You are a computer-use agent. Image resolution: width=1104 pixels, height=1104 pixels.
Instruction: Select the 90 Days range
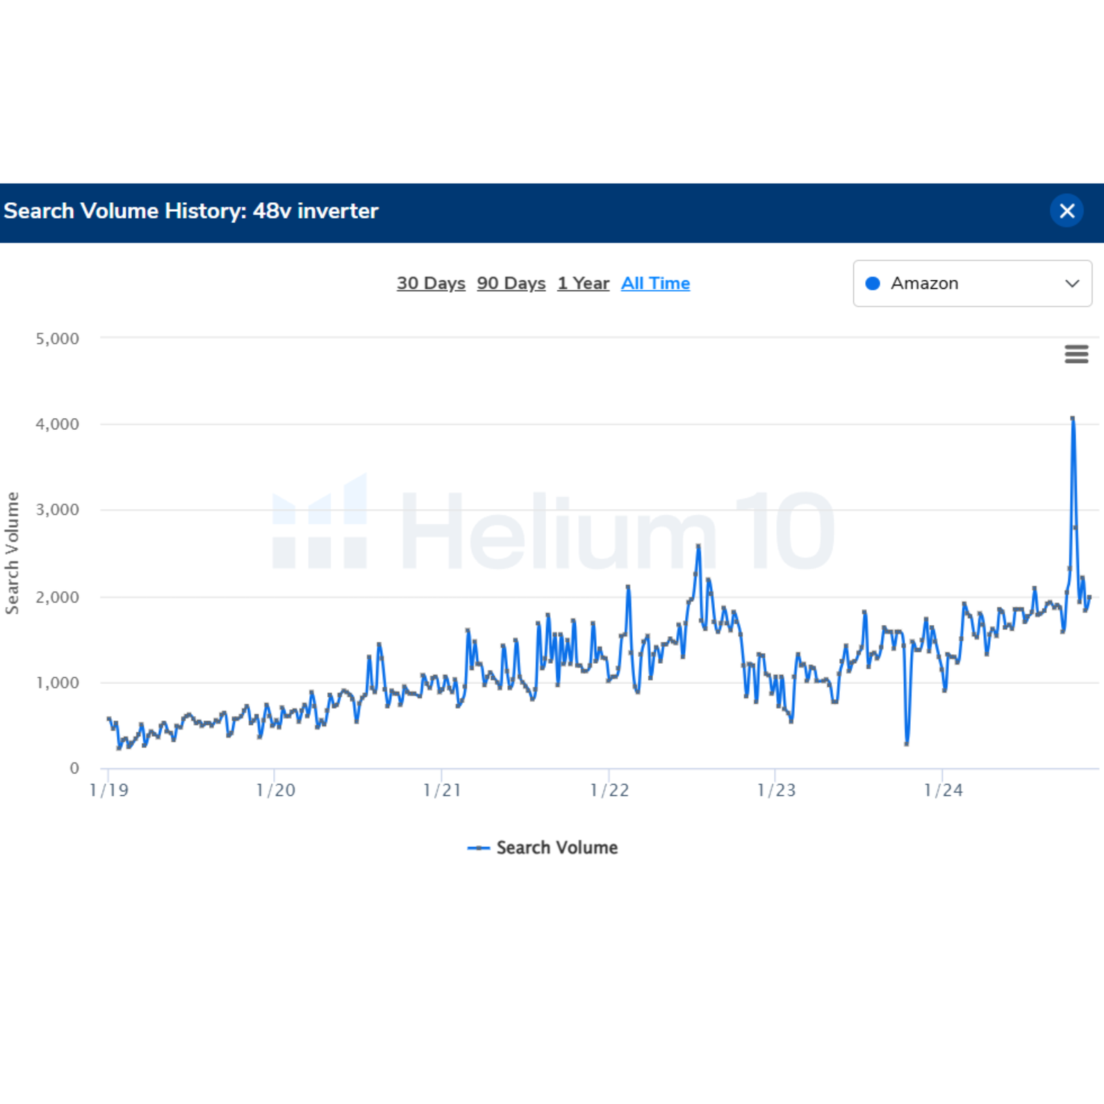point(511,284)
